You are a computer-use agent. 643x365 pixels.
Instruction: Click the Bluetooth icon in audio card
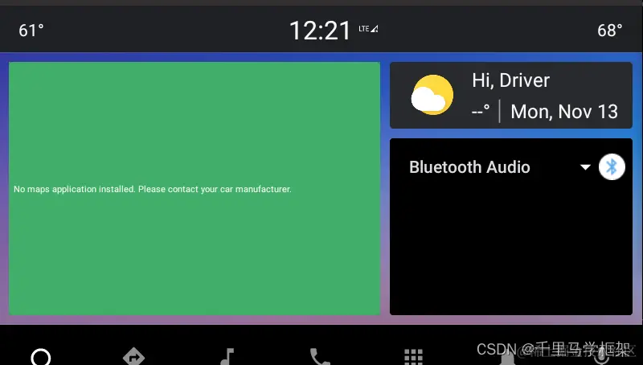pyautogui.click(x=612, y=167)
